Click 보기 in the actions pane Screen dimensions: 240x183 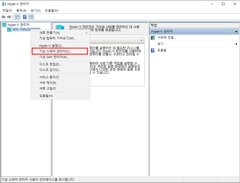point(160,44)
